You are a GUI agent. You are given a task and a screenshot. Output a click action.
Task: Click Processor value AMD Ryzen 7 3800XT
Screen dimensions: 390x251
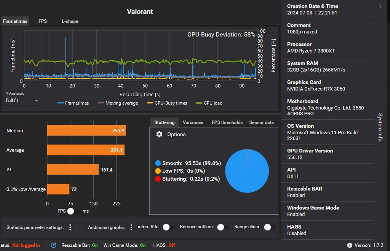311,51
